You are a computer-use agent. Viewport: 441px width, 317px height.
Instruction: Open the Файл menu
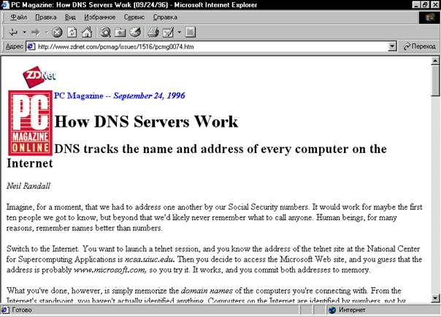point(19,16)
